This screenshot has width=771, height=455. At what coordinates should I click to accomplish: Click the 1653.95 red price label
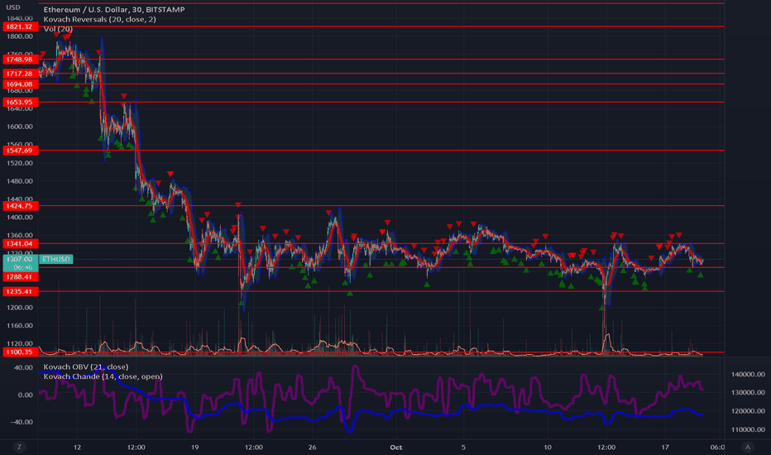pyautogui.click(x=20, y=103)
